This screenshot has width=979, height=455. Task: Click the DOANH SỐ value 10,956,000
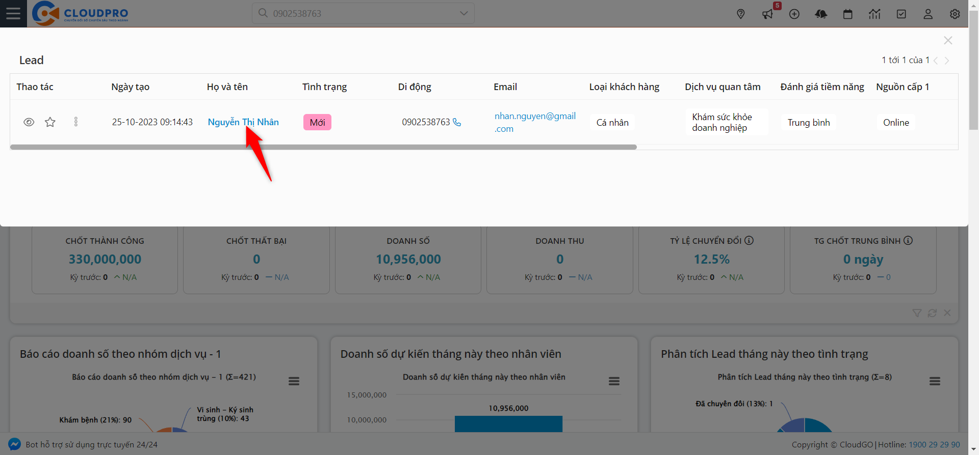[408, 259]
